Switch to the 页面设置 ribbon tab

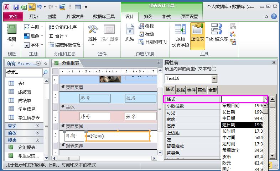pyautogui.click(x=190, y=17)
